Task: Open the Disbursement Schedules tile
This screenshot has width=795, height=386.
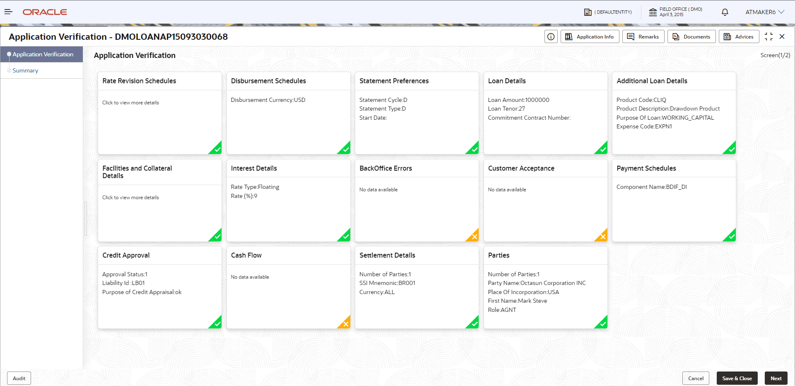Action: (x=288, y=113)
